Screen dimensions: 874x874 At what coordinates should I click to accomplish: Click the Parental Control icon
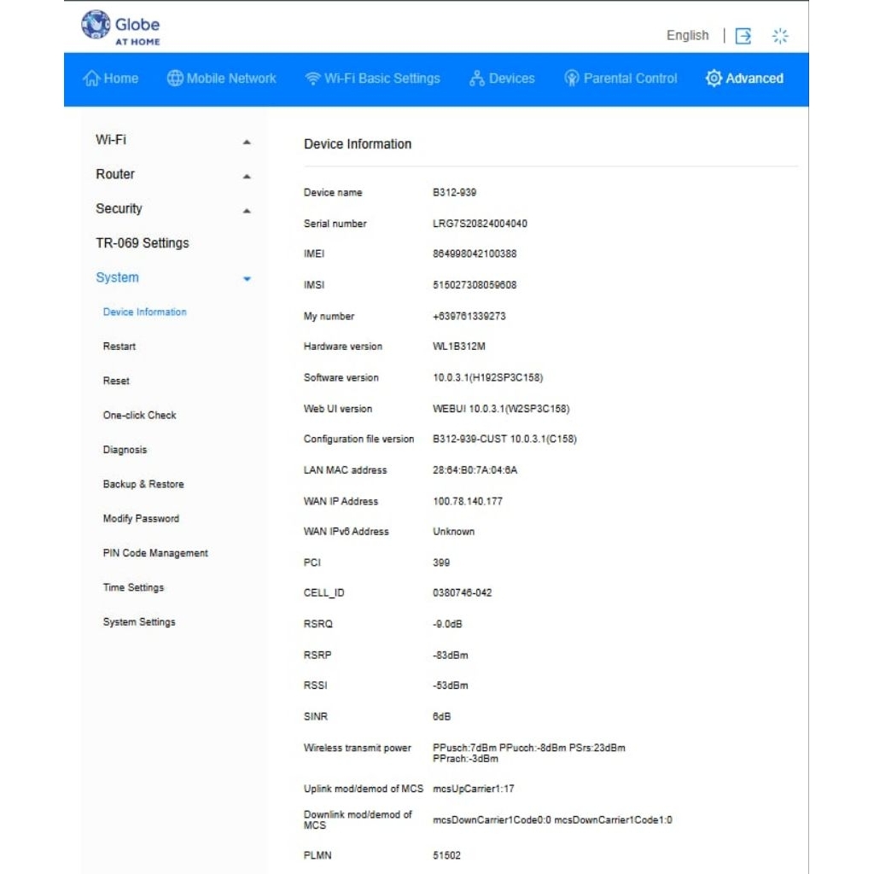click(x=572, y=79)
